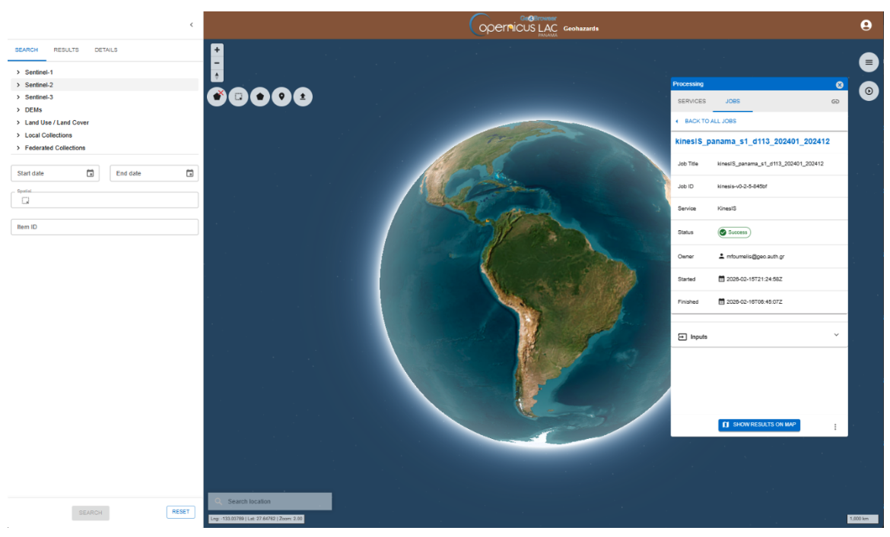Go back to all jobs

pyautogui.click(x=710, y=121)
